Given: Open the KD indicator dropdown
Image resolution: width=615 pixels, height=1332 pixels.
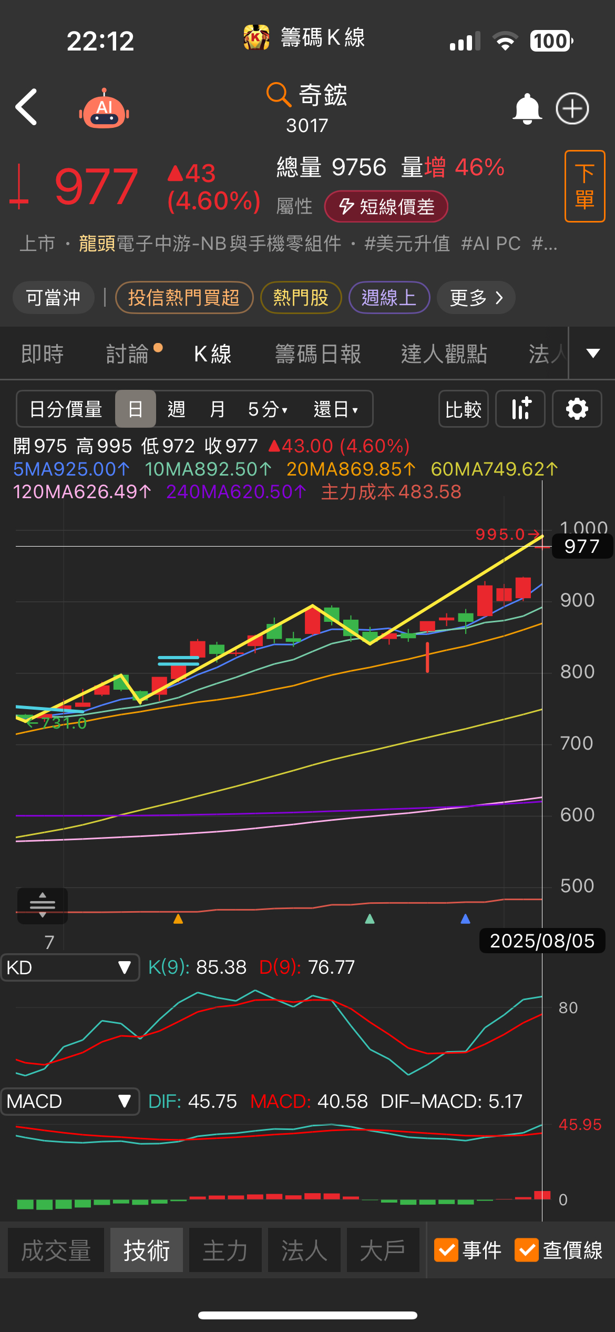Looking at the screenshot, I should tap(70, 967).
